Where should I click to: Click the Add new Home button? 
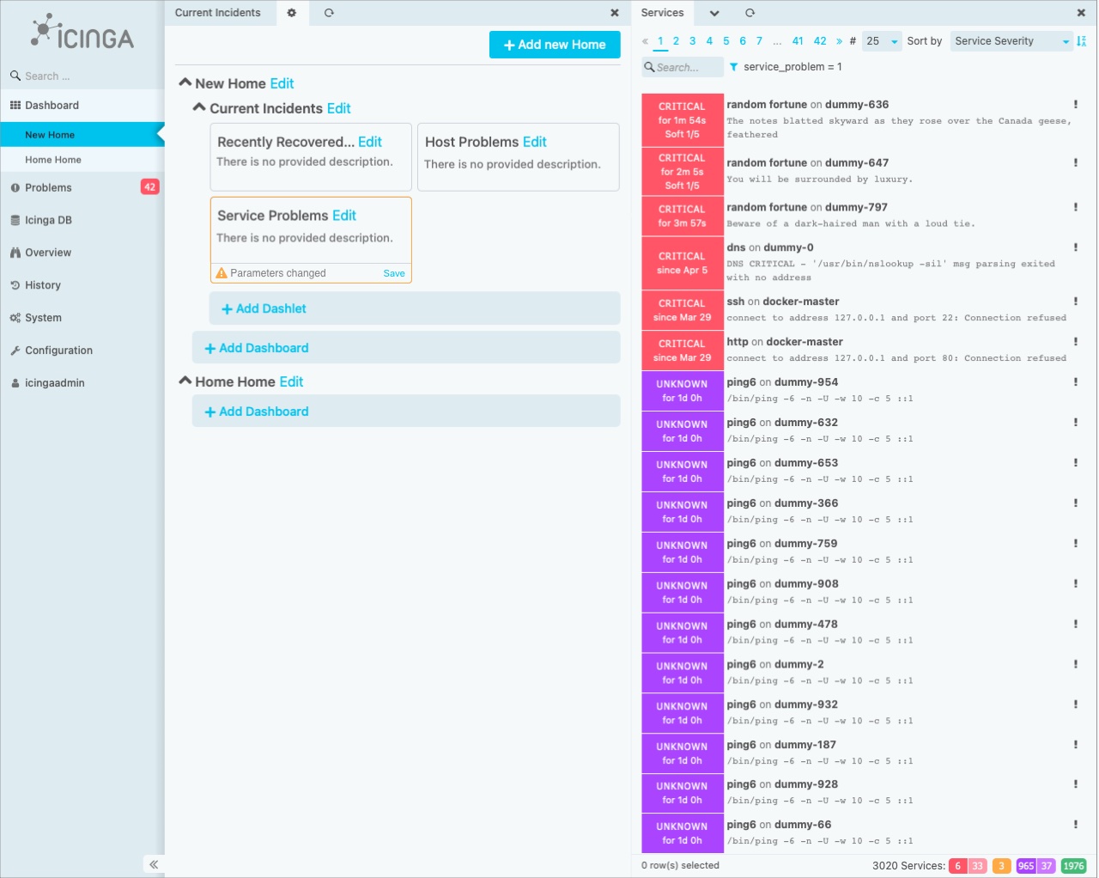554,44
